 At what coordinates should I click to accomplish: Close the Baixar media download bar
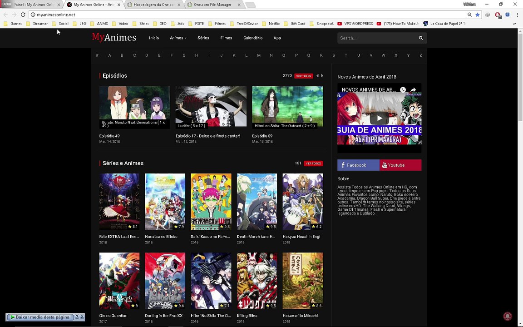[x=82, y=317]
